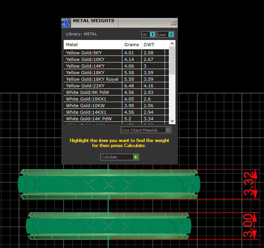Select the Yellow Gold:22KY row
264x248 pixels.
click(92, 86)
